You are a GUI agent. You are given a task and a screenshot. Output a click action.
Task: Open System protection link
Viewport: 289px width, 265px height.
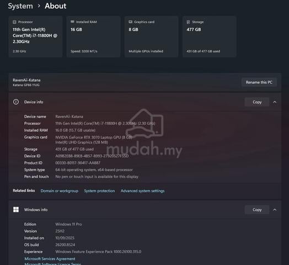pyautogui.click(x=99, y=191)
